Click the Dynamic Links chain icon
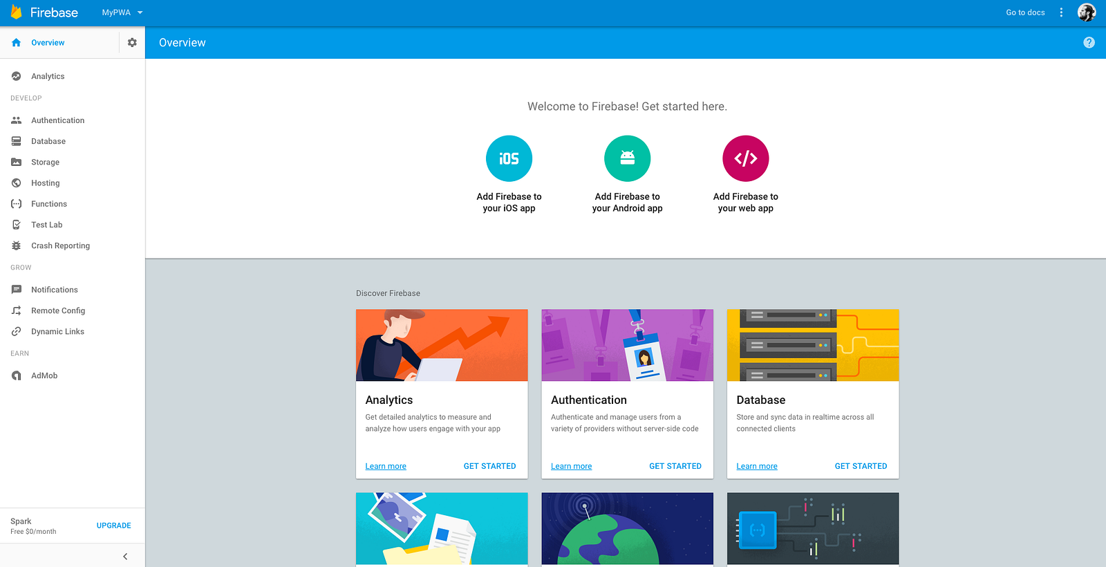The height and width of the screenshot is (567, 1106). (x=17, y=332)
